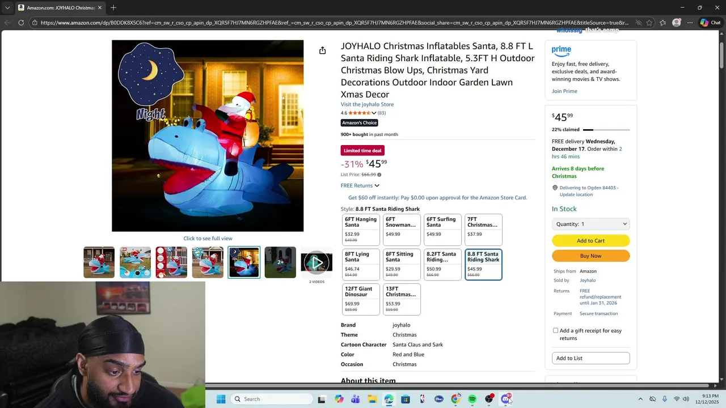Open the tab search dropdown at top left
The width and height of the screenshot is (726, 408).
point(7,7)
